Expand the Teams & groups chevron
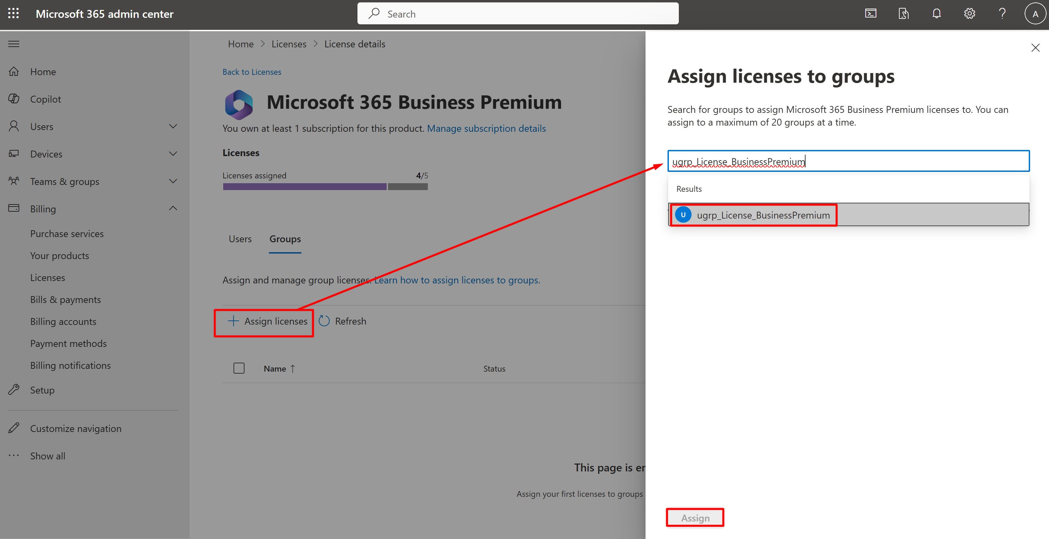The width and height of the screenshot is (1049, 539). click(173, 181)
